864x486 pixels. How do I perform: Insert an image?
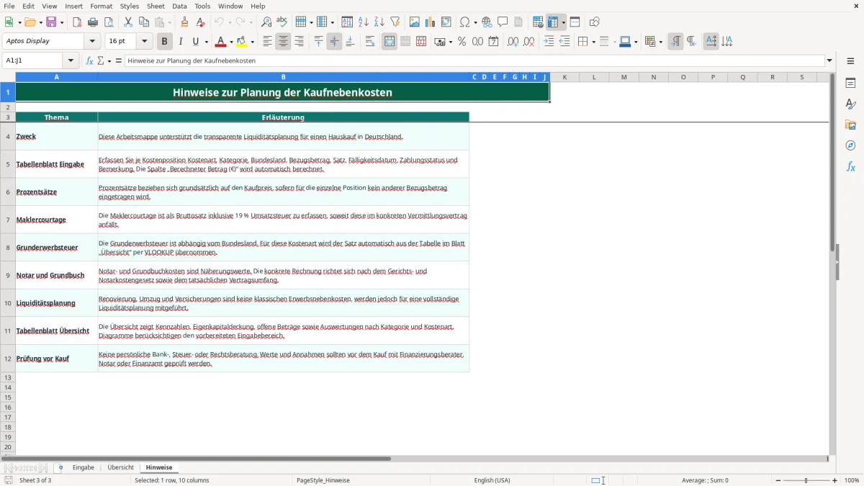[415, 22]
